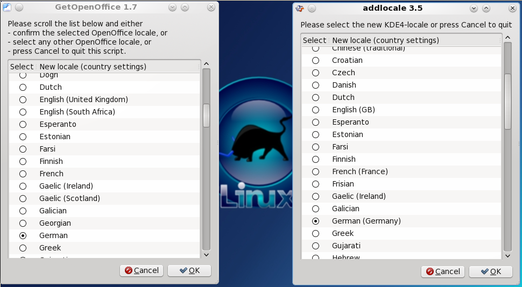Click the addlocale list scrollbar thumb
This screenshot has width=522, height=287.
pos(507,102)
